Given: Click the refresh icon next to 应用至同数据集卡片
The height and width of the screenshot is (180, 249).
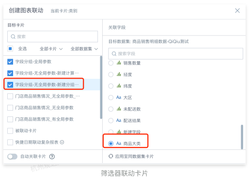Looking at the screenshot, I should [111, 156].
